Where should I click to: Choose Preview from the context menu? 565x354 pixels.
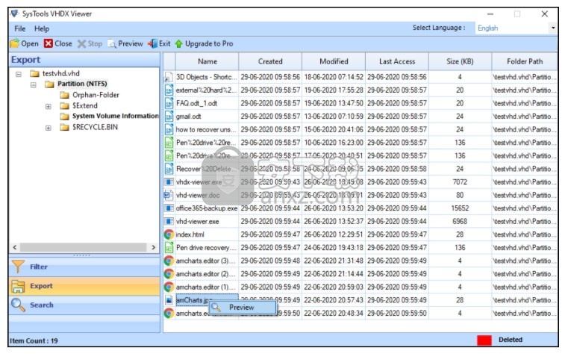[x=242, y=308]
